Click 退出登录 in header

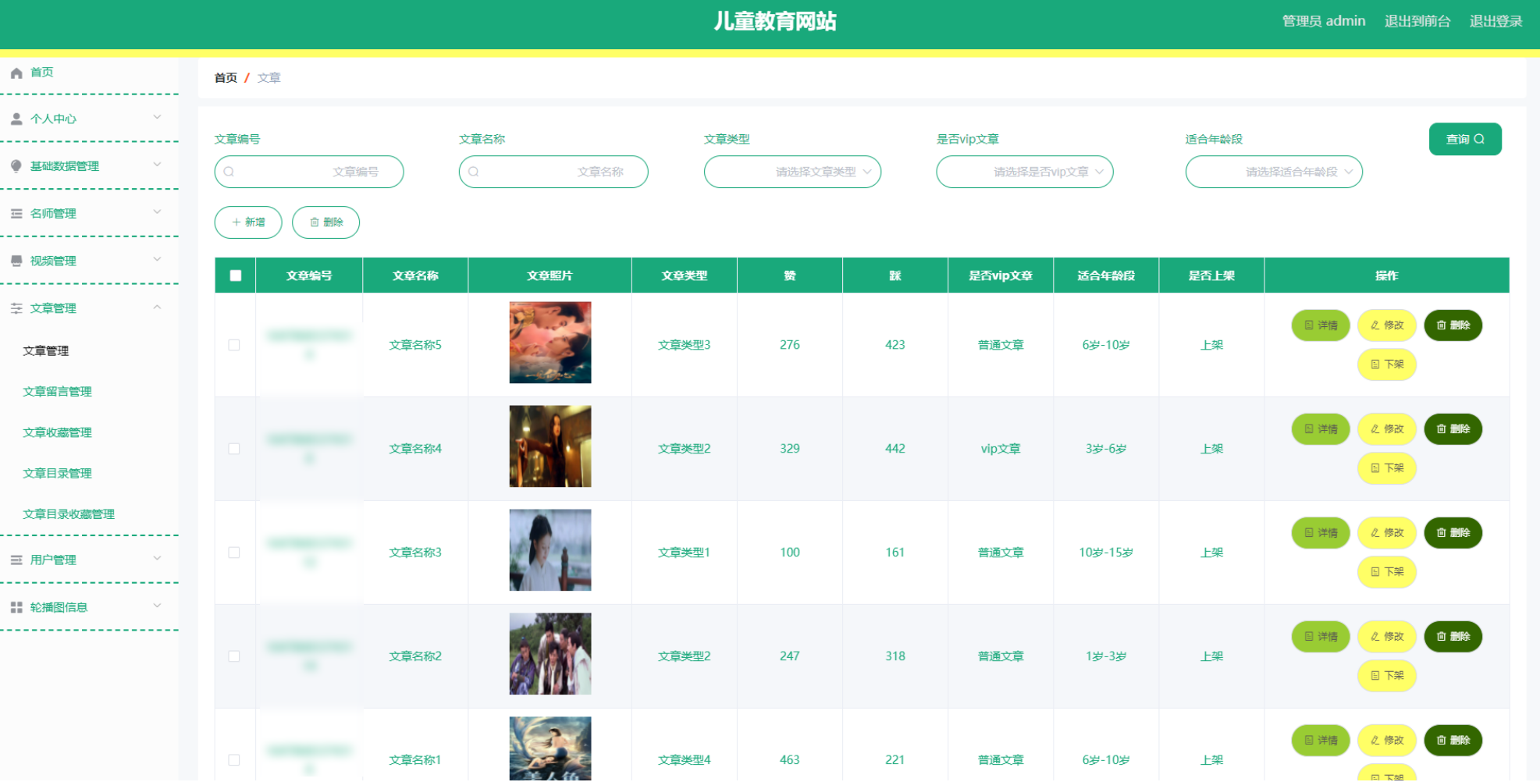(1496, 21)
